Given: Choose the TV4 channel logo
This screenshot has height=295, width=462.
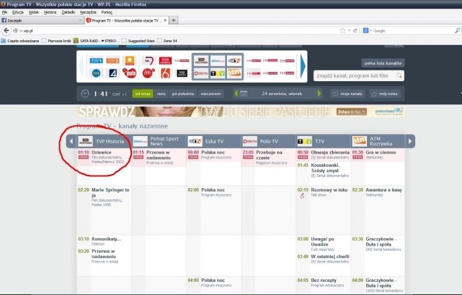Looking at the screenshot, I should click(x=113, y=73).
